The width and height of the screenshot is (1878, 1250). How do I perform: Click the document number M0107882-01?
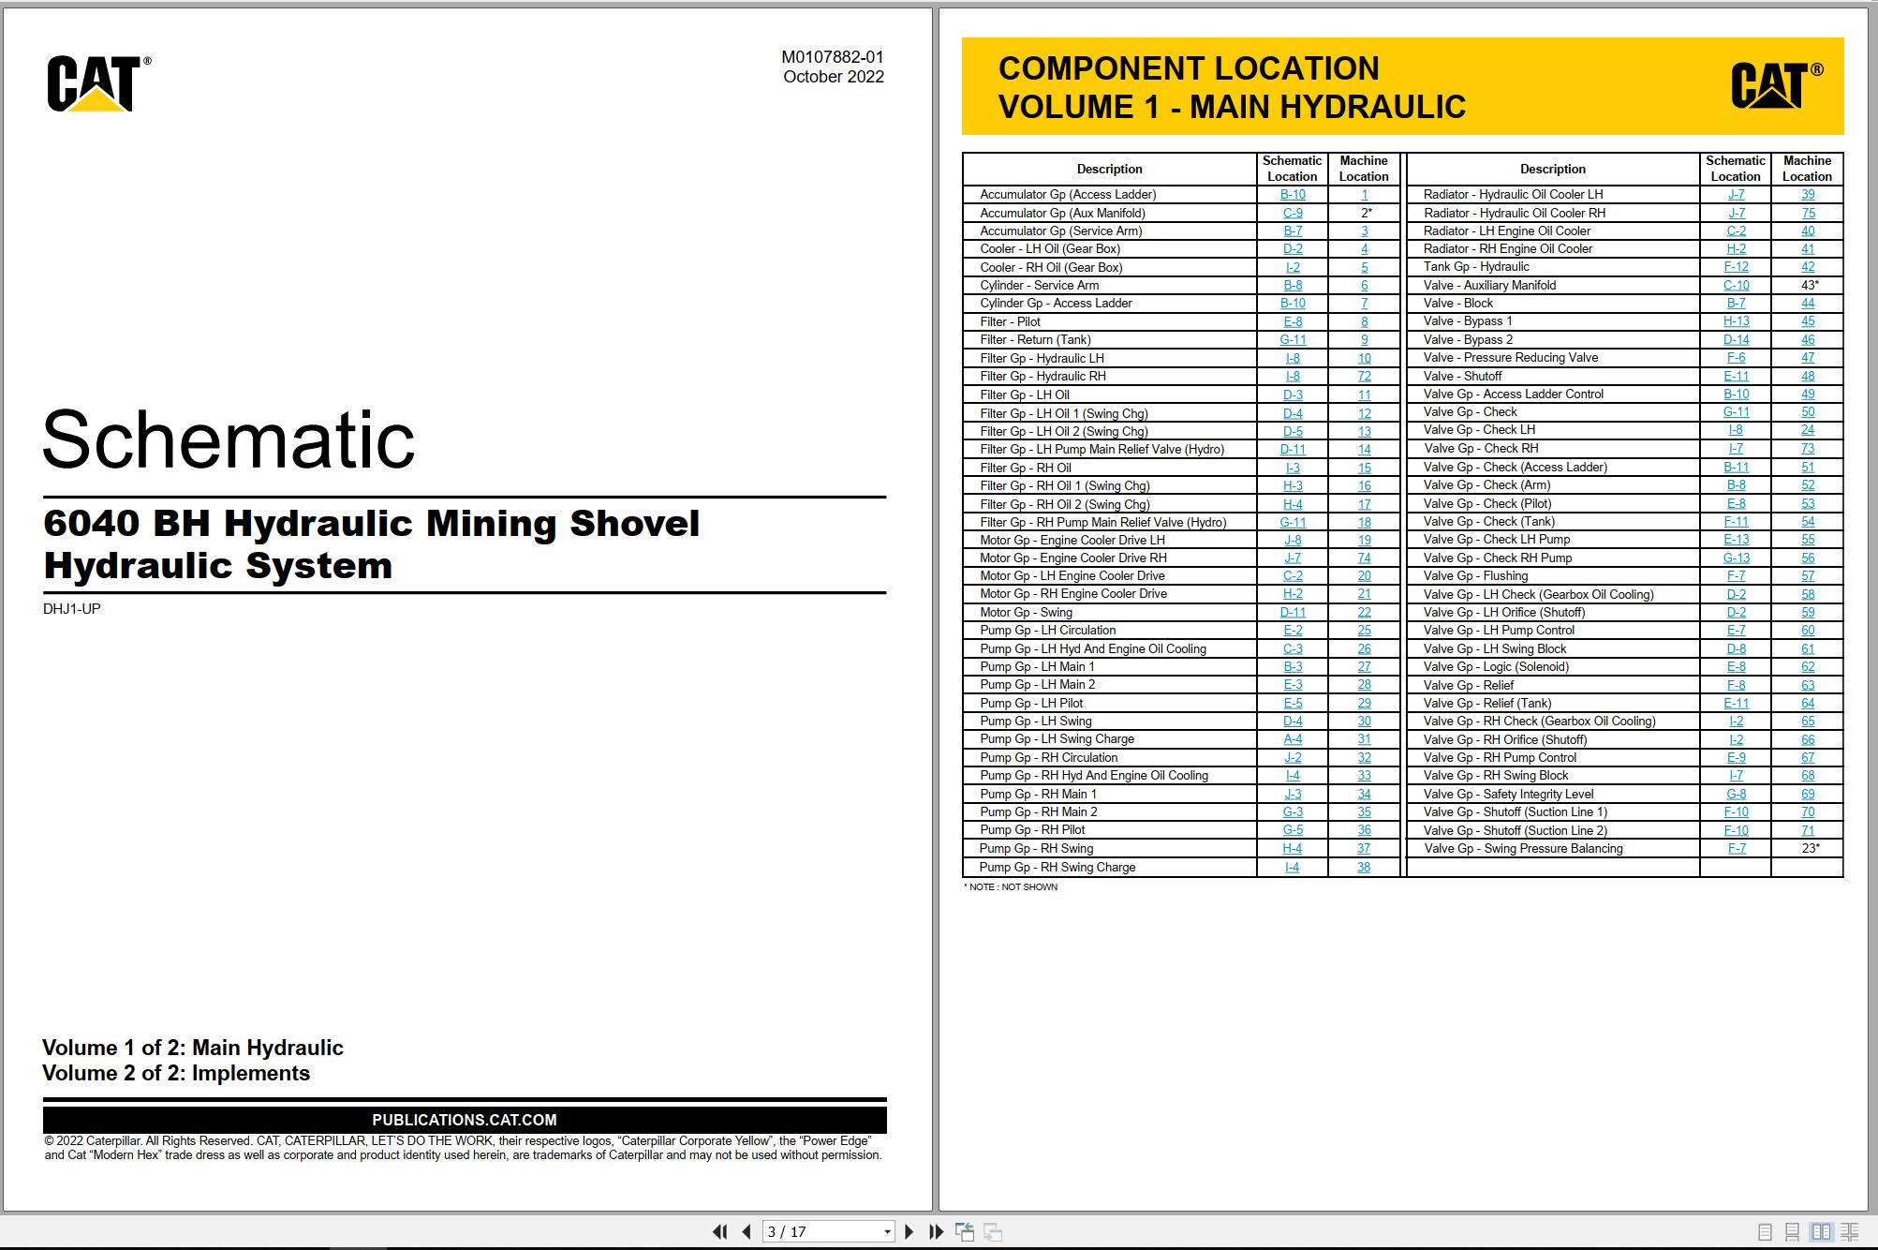click(833, 57)
